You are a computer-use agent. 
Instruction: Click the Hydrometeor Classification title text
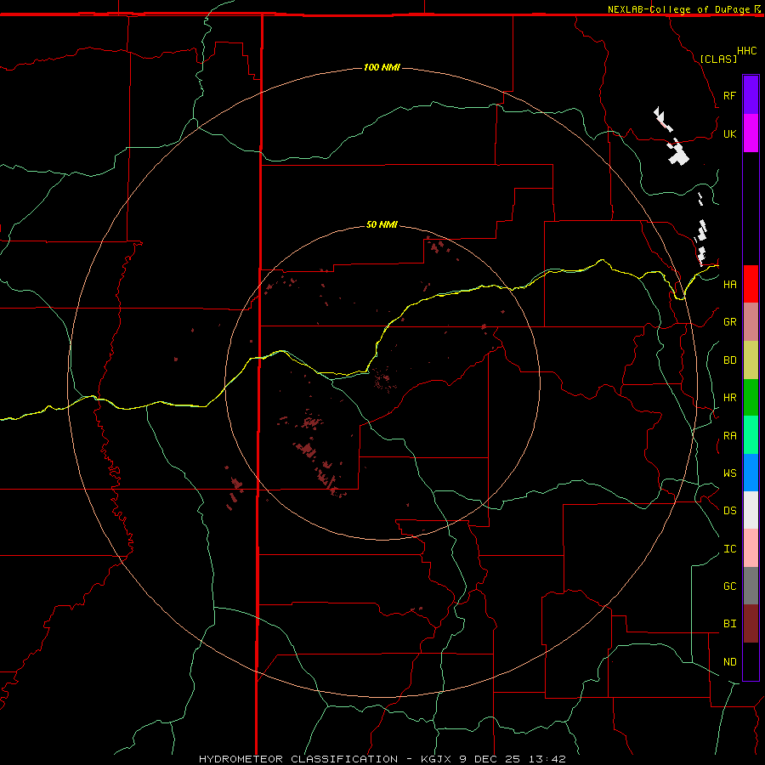(298, 759)
